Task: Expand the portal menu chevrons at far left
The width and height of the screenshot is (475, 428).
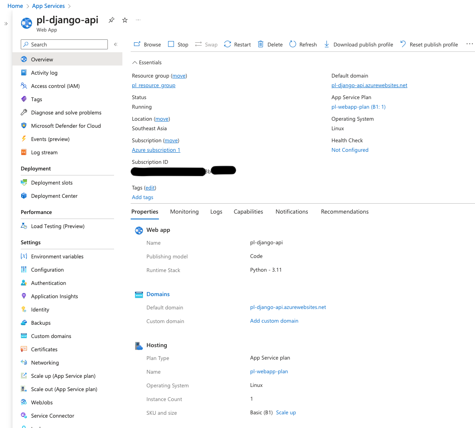Action: (x=6, y=24)
